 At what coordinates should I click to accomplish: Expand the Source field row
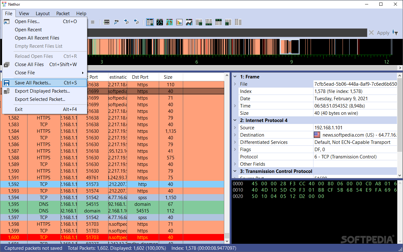click(235, 128)
